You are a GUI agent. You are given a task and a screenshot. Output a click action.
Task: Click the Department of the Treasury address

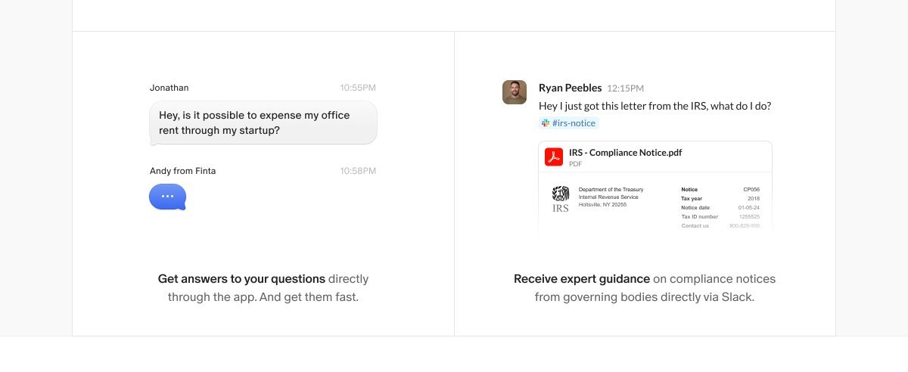coord(610,197)
